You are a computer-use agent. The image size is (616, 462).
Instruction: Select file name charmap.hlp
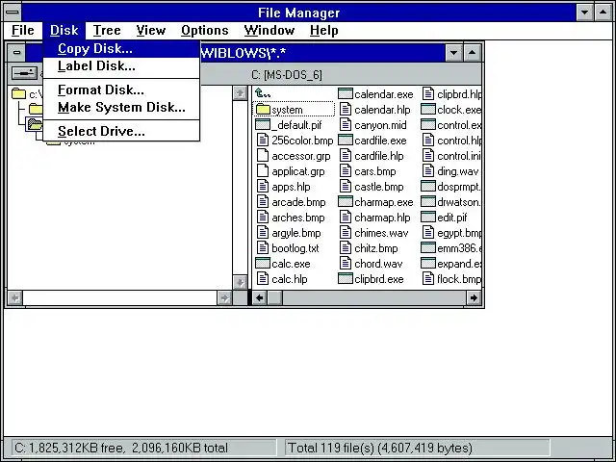pyautogui.click(x=382, y=218)
